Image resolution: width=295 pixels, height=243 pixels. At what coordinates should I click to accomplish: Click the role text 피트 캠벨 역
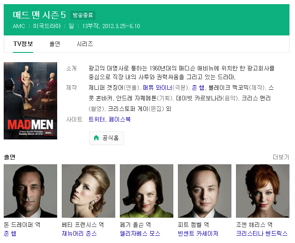(x=194, y=225)
